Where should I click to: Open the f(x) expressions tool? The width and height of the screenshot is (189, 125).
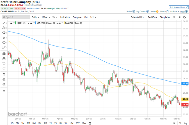coord(86,17)
